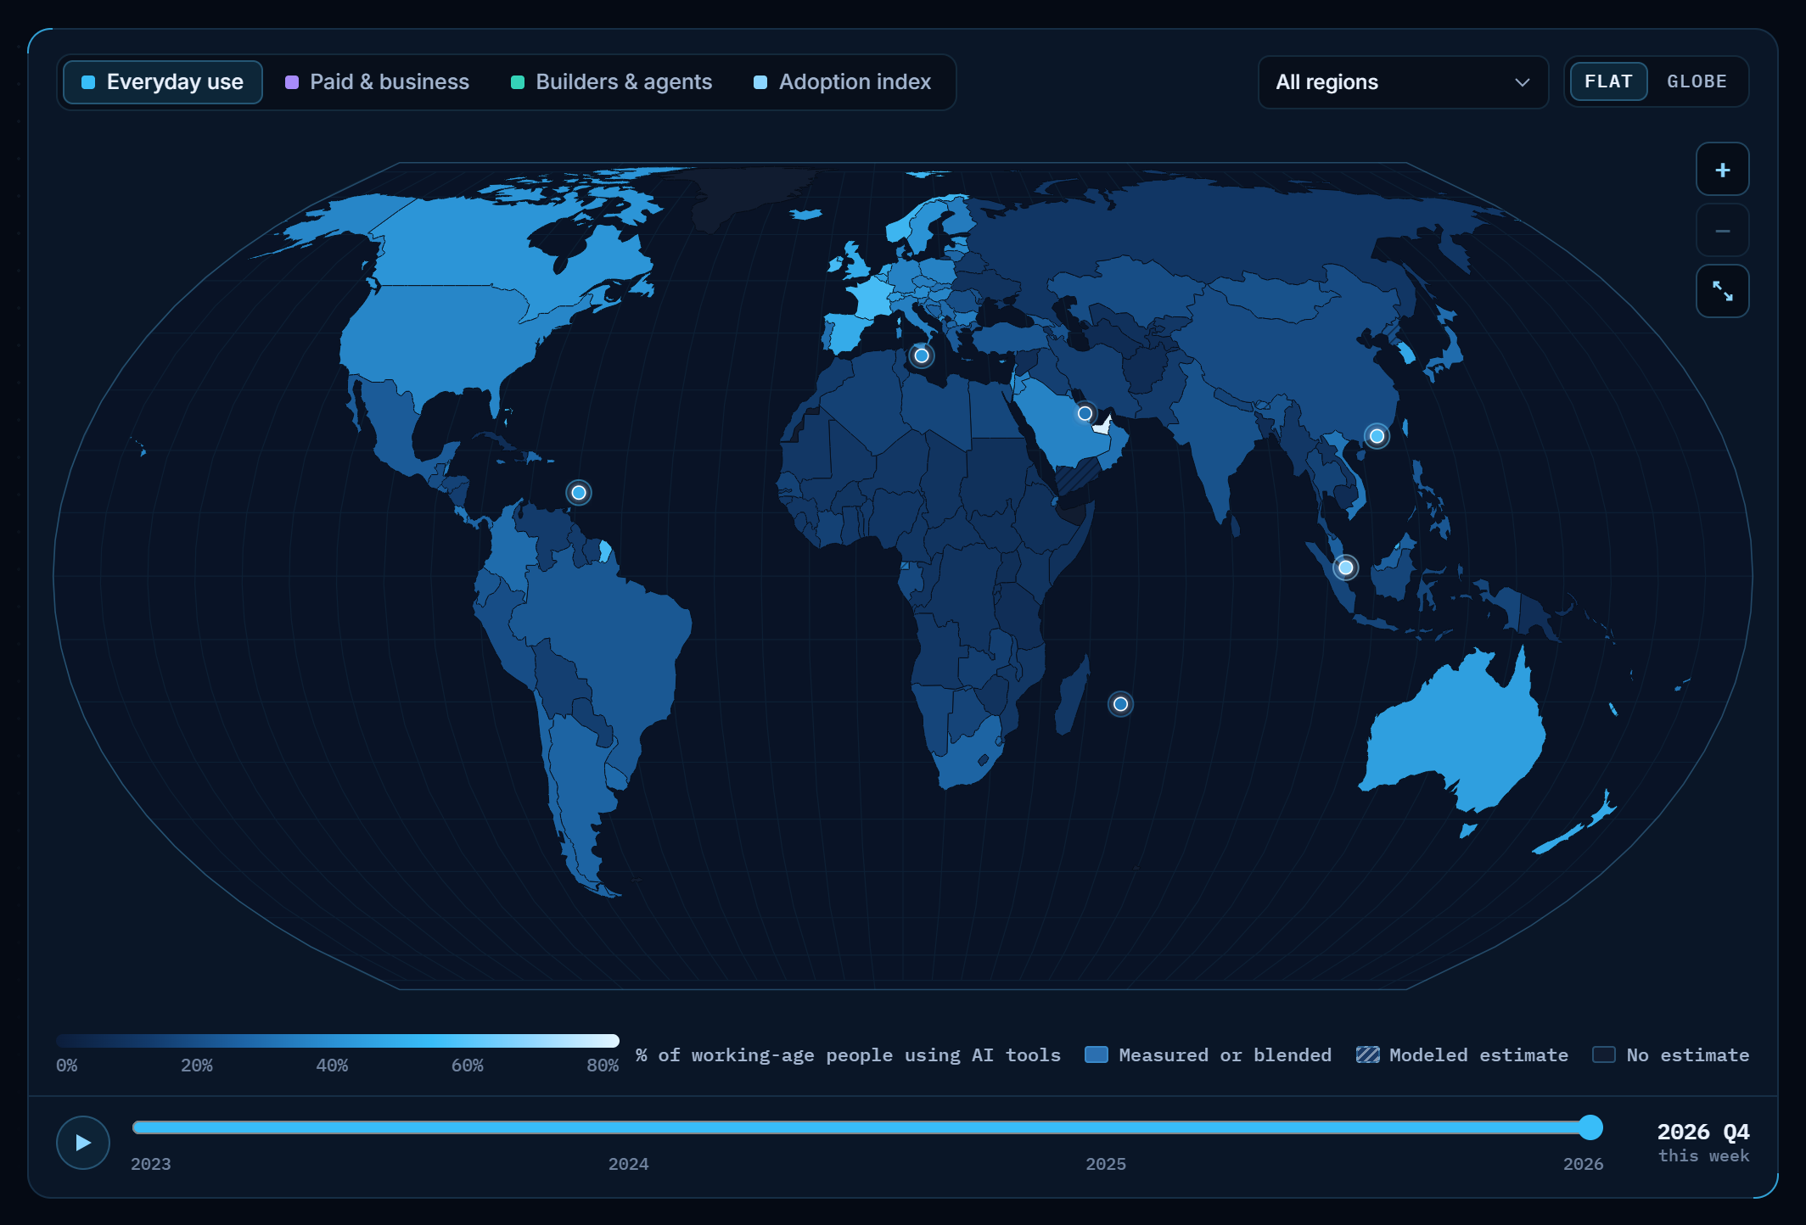1806x1225 pixels.
Task: Click the percent-use color gradient bar
Action: tap(338, 1041)
